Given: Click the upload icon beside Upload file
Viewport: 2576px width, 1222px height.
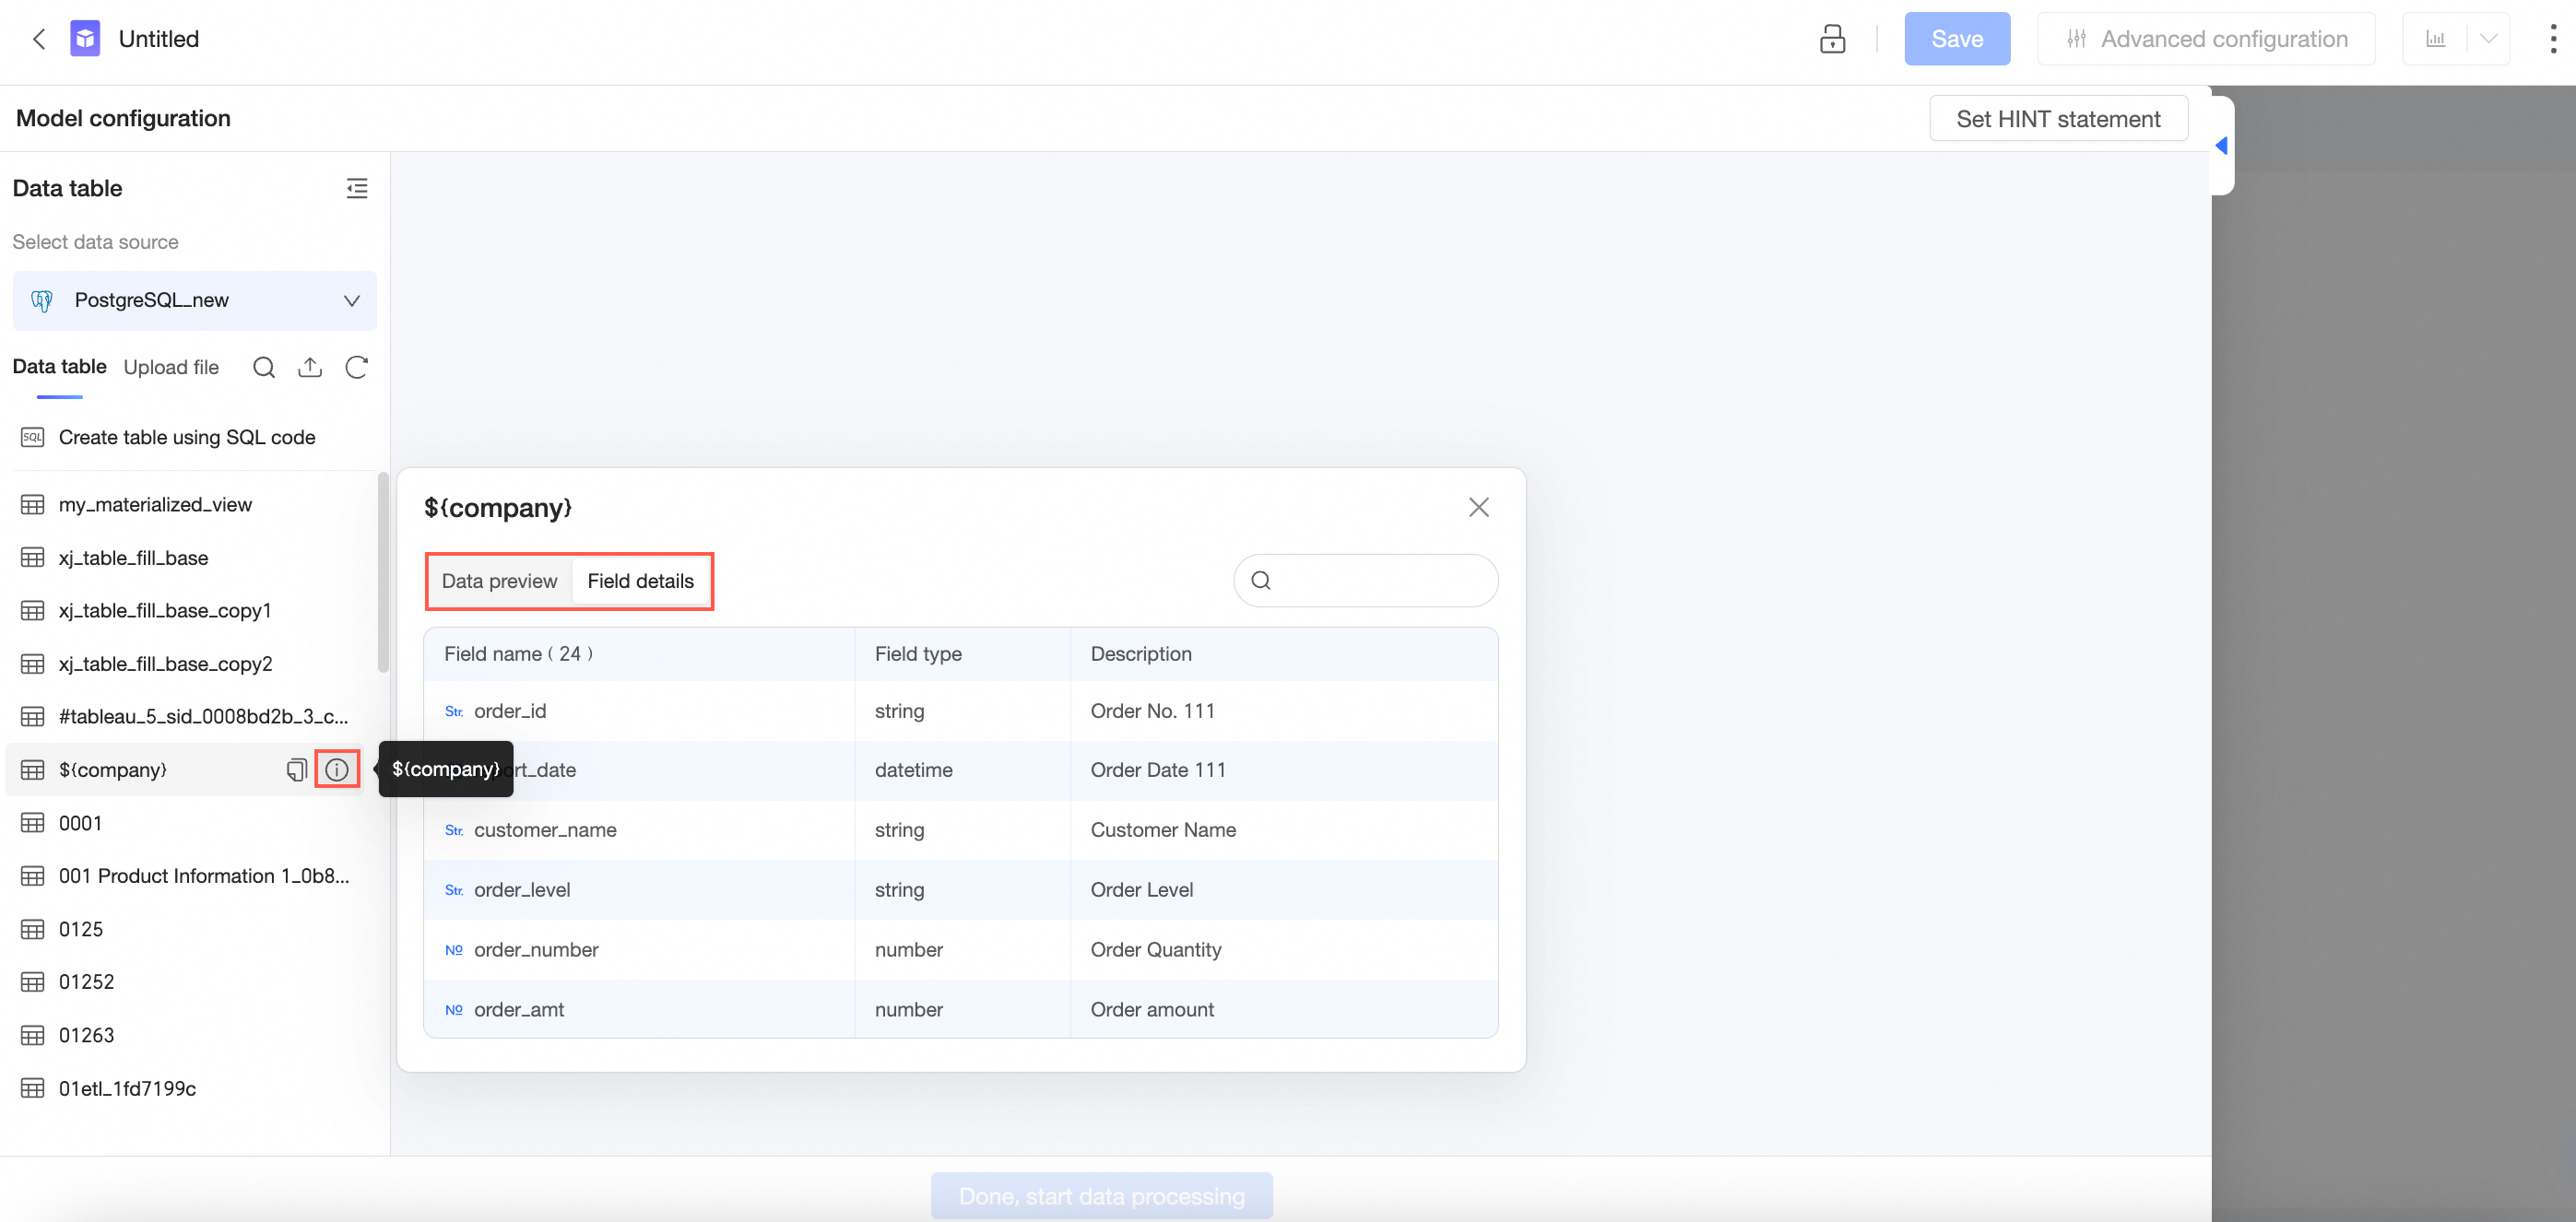Looking at the screenshot, I should pyautogui.click(x=310, y=368).
